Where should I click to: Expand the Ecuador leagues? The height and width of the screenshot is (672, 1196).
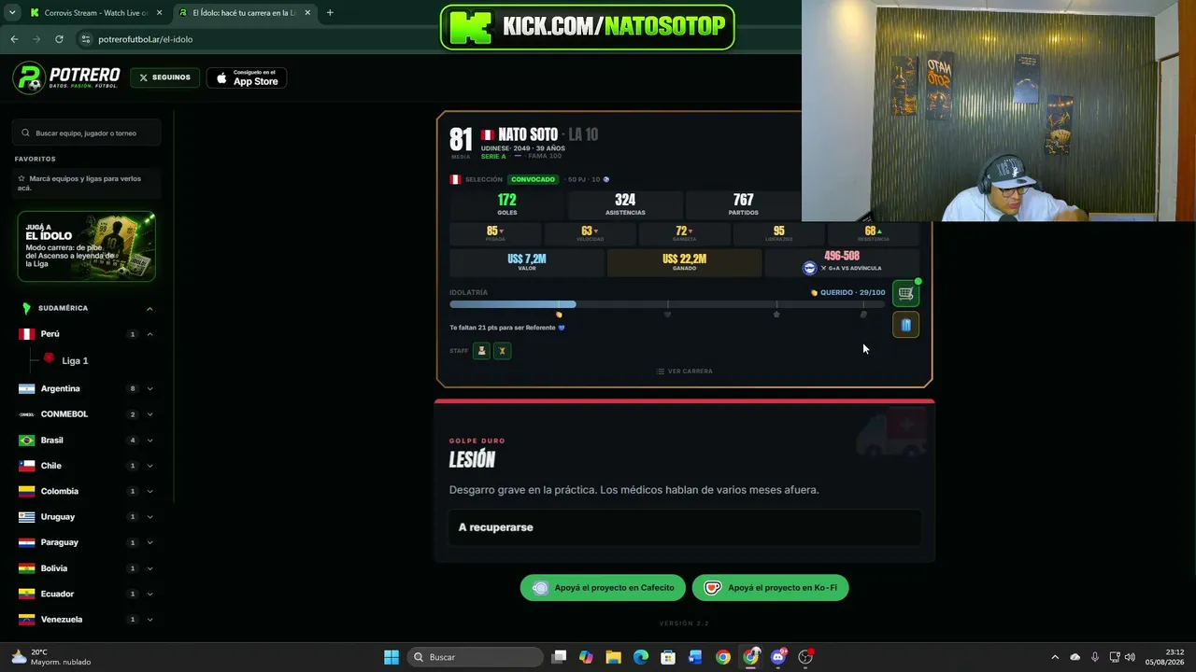point(149,594)
